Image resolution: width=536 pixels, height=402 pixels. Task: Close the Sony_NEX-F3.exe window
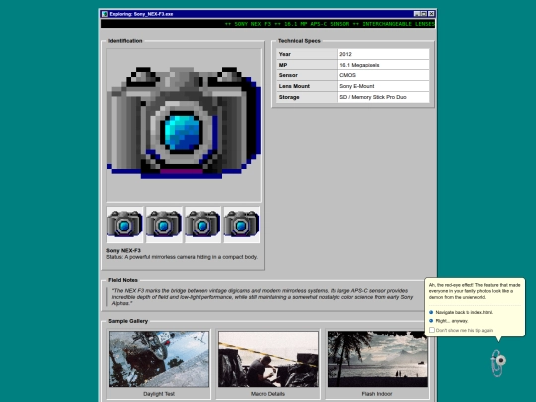(x=431, y=14)
